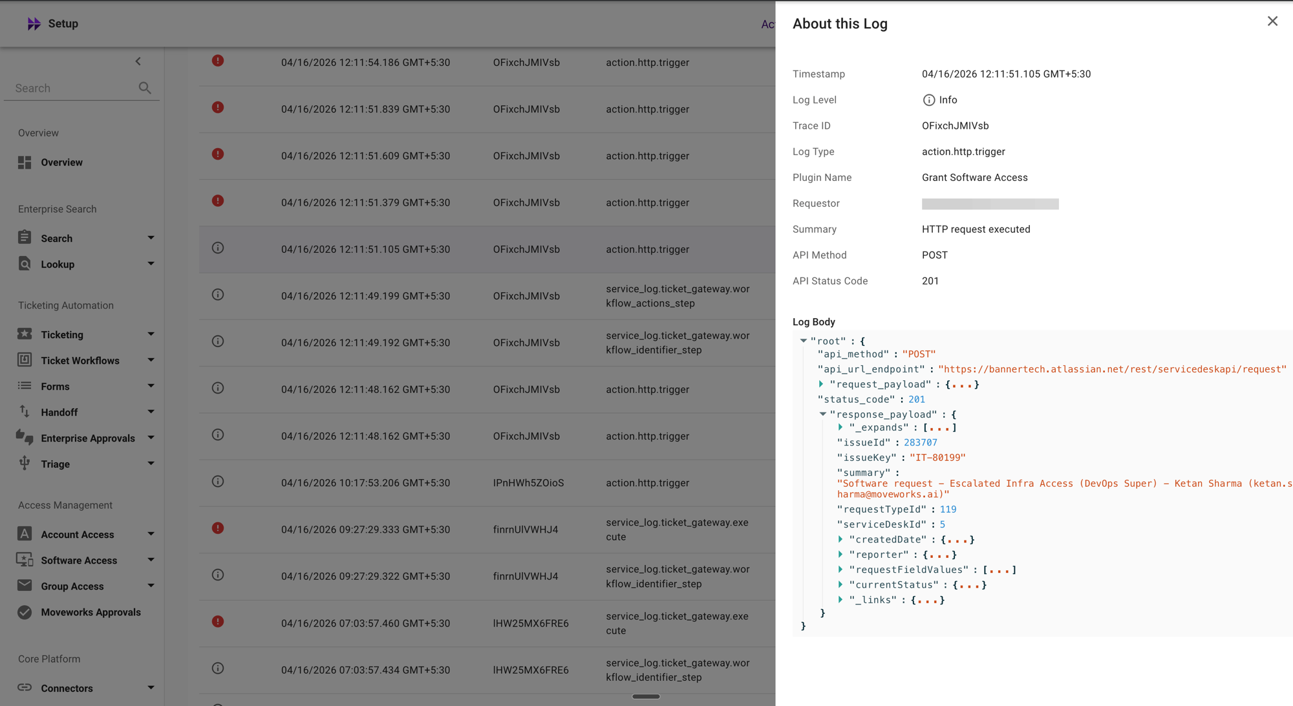The width and height of the screenshot is (1293, 706).
Task: Select the Account Access icon
Action: pyautogui.click(x=24, y=534)
